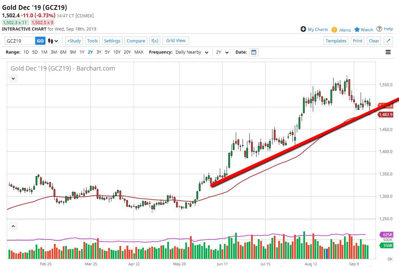Open the date calendar picker icon

[x=254, y=52]
